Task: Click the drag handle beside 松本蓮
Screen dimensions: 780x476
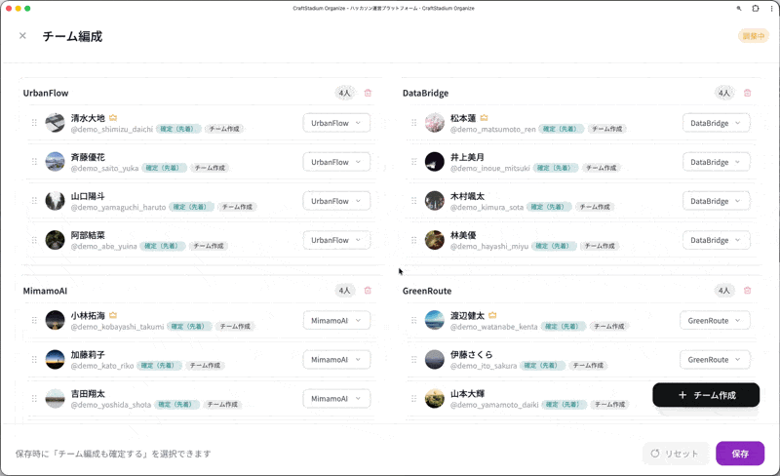Action: click(413, 123)
